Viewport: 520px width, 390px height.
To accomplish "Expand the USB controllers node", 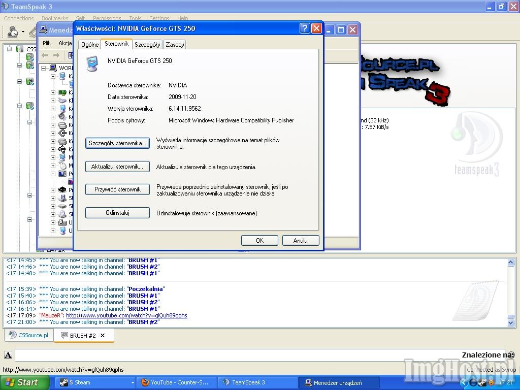I will (53, 149).
